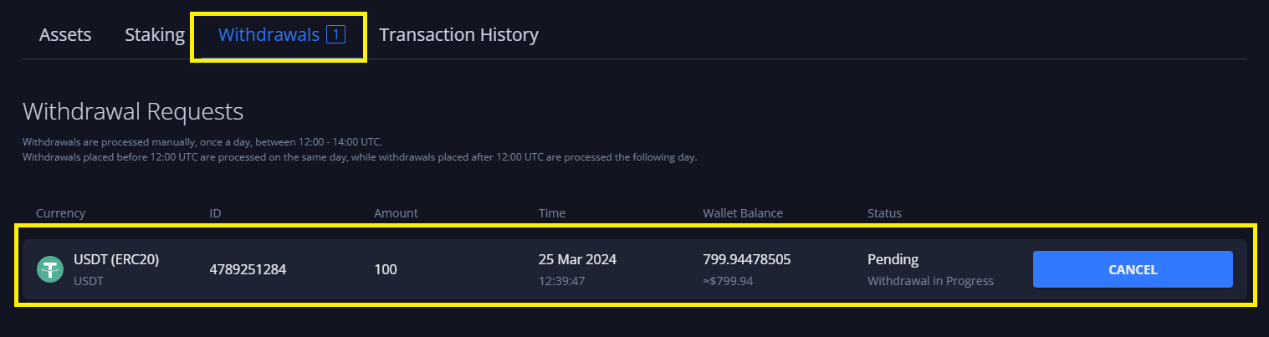Switch to the Staking tab
Viewport: 1269px width, 337px height.
click(155, 35)
